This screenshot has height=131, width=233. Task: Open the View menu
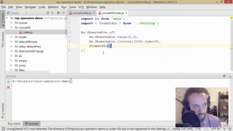click(19, 7)
